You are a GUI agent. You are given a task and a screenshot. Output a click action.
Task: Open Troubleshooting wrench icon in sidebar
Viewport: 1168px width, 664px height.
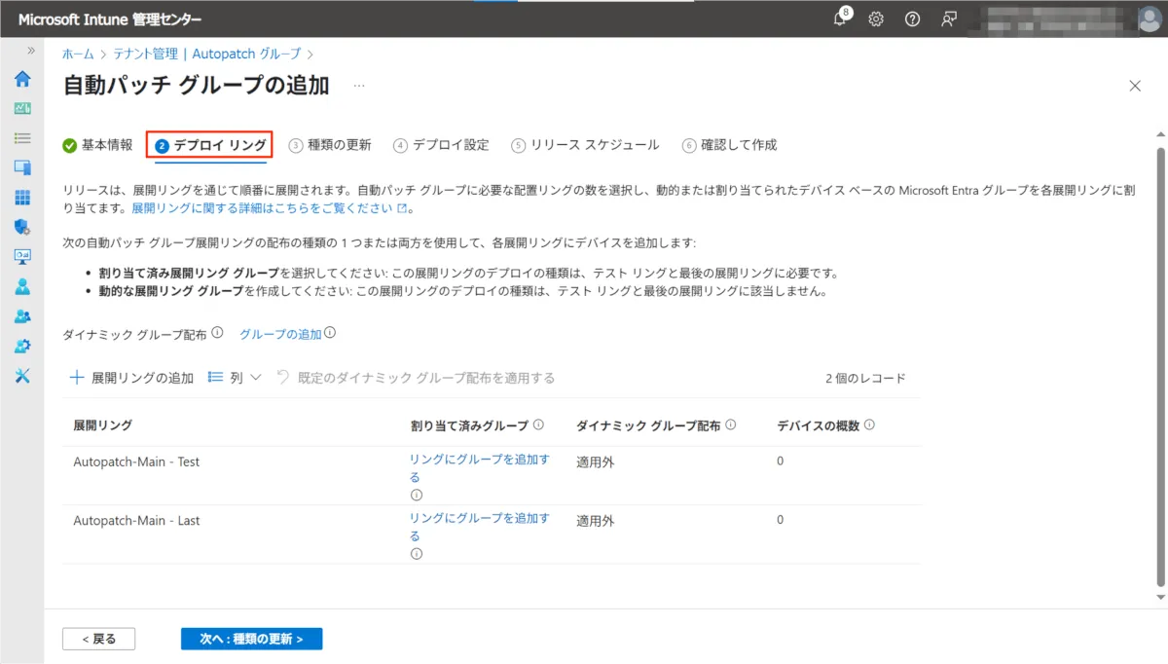(21, 377)
